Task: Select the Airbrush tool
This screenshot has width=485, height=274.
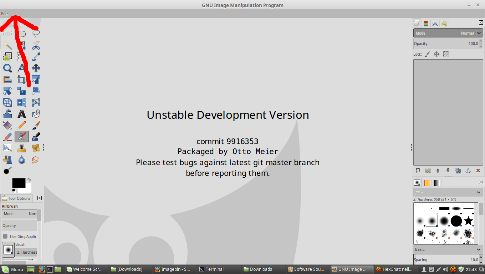Action: (22, 137)
